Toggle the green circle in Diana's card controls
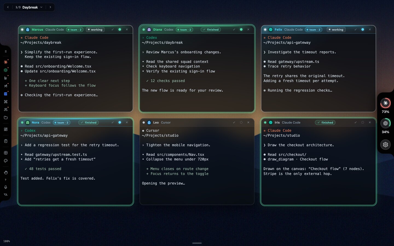This screenshot has height=246, width=394. click(241, 30)
